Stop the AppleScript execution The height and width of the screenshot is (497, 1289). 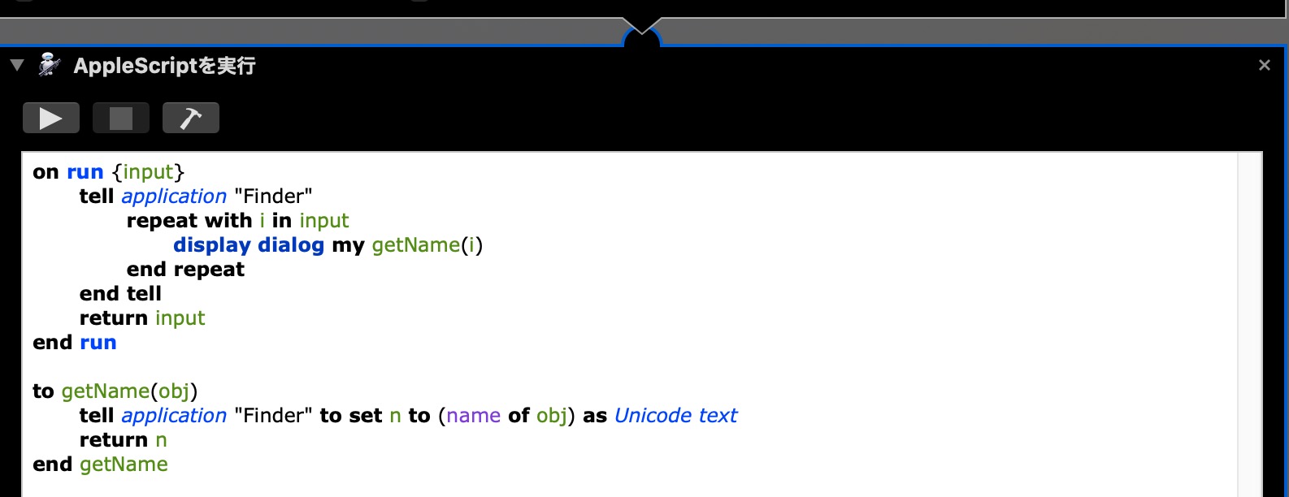tap(121, 118)
